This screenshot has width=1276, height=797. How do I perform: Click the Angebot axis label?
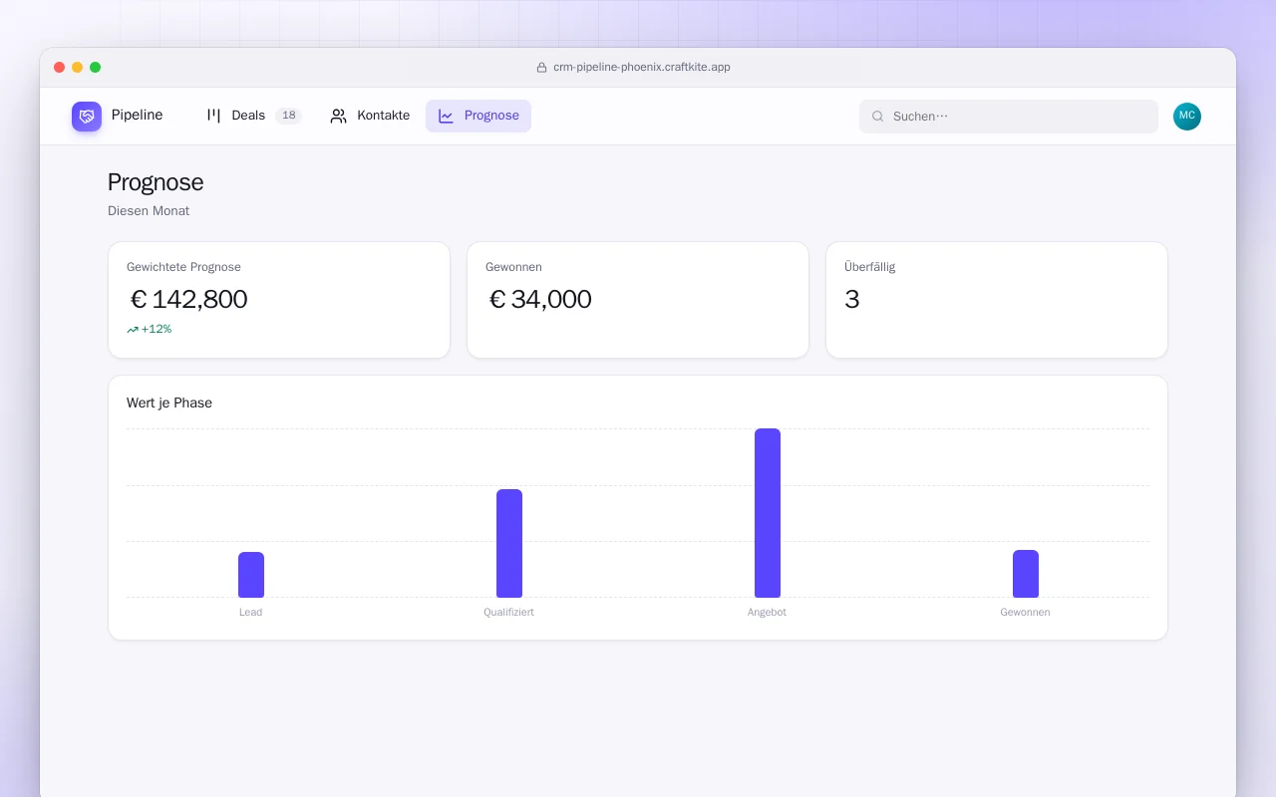768,613
